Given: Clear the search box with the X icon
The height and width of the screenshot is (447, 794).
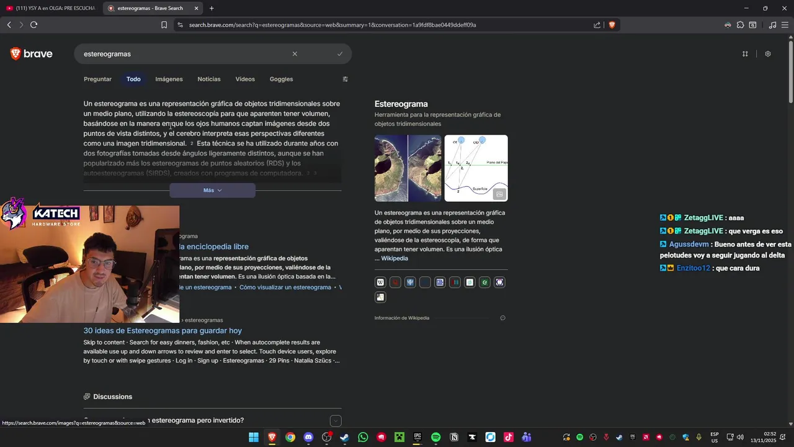Looking at the screenshot, I should [x=295, y=54].
